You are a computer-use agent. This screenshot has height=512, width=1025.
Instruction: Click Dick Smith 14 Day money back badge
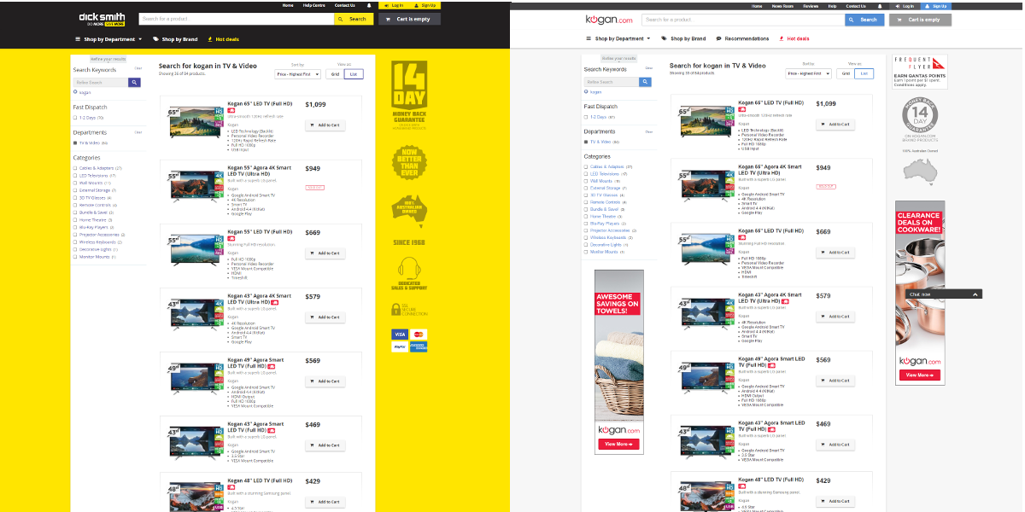point(409,96)
